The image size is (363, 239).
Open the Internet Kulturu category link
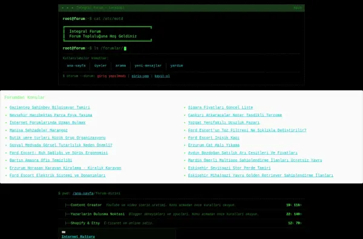[x=78, y=237]
